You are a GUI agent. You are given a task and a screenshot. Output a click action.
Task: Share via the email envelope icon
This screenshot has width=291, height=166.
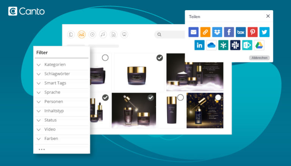(194, 32)
